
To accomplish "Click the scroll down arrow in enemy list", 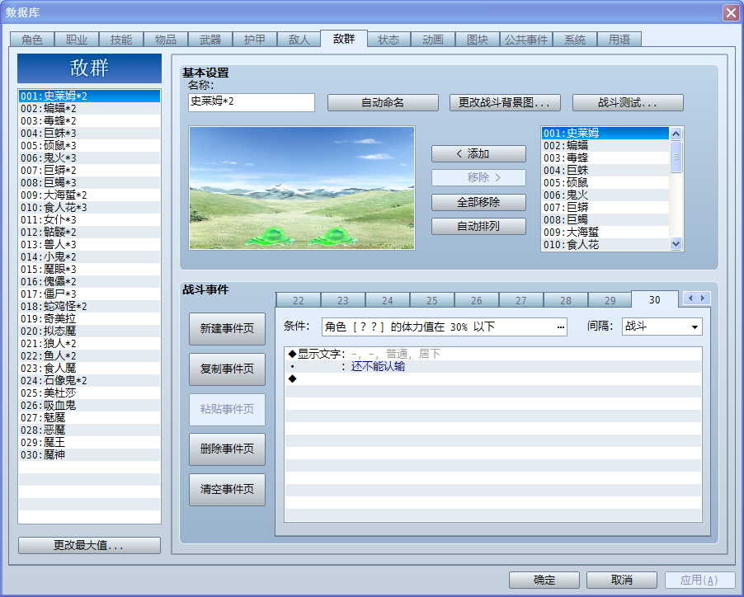I will click(x=676, y=244).
